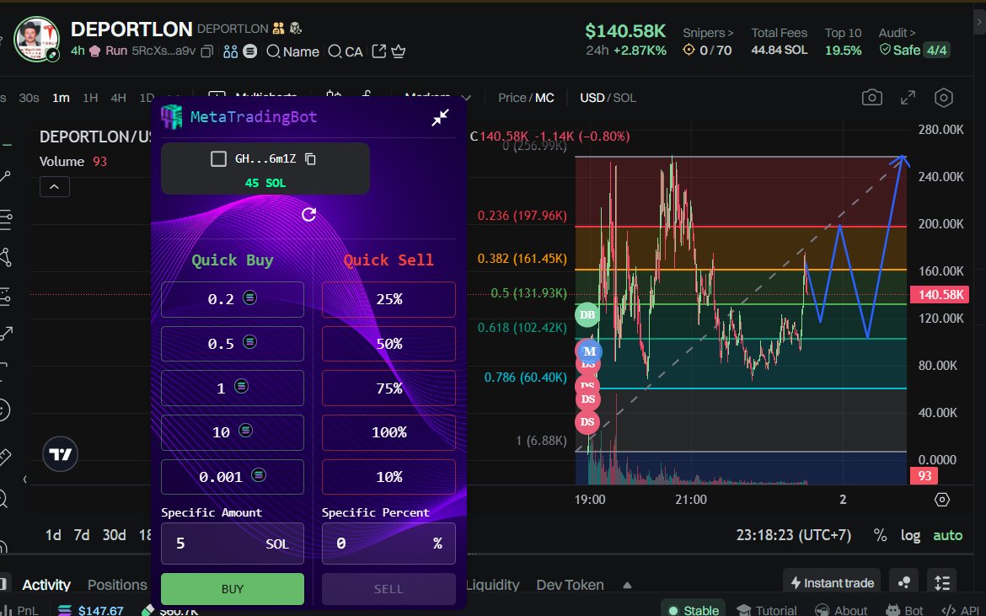Quick buy 0.2 SOL

click(x=233, y=299)
